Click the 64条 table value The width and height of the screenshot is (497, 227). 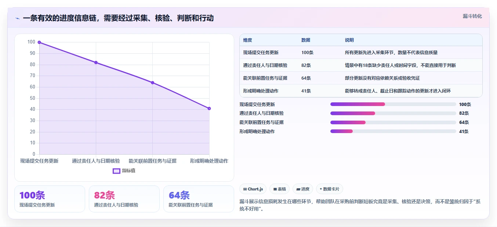[306, 78]
